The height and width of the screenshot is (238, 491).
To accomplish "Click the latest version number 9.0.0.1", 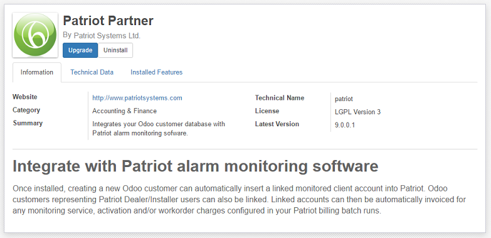I will [345, 125].
